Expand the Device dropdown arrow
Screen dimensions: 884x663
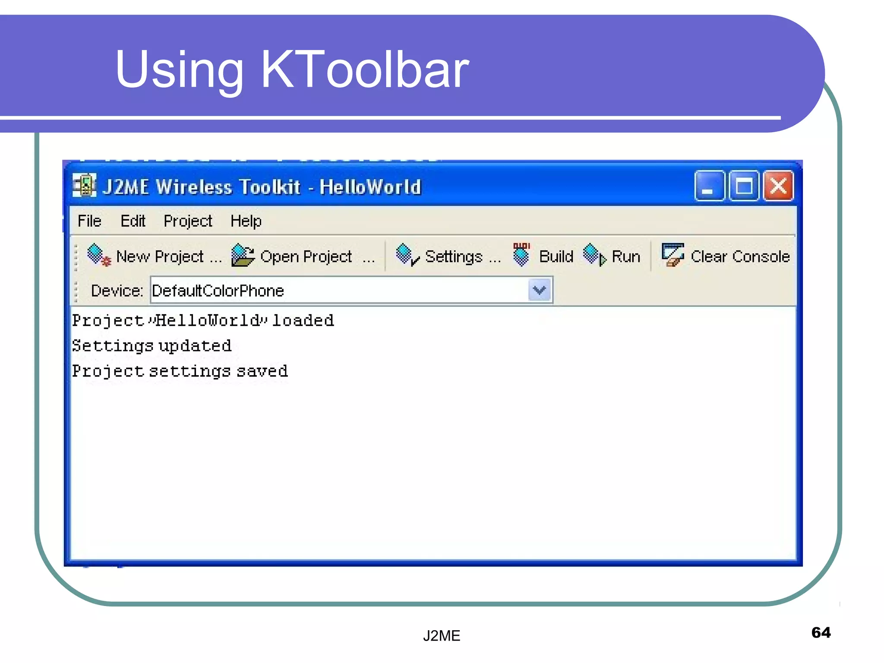coord(539,290)
